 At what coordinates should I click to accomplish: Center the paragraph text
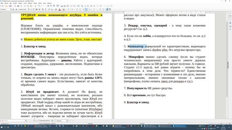(80, 9)
